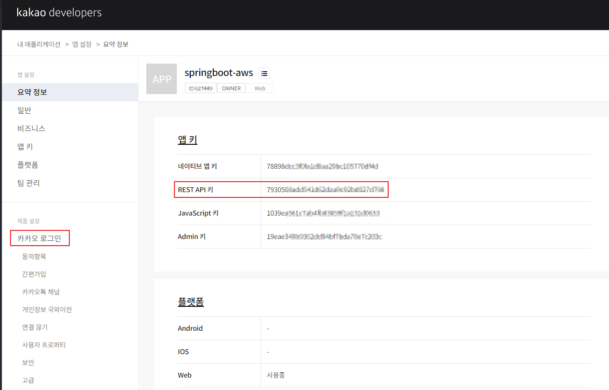
Task: Select the 네이티브 앱 키 value
Action: (x=323, y=166)
